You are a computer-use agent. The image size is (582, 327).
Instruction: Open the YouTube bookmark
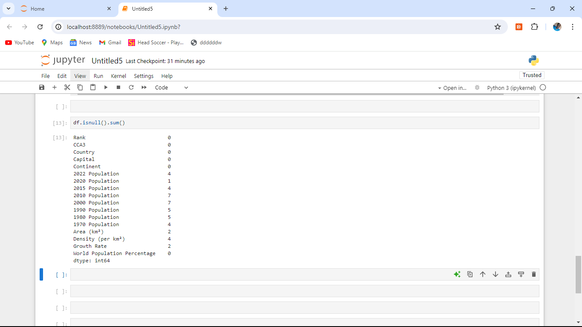(x=20, y=43)
